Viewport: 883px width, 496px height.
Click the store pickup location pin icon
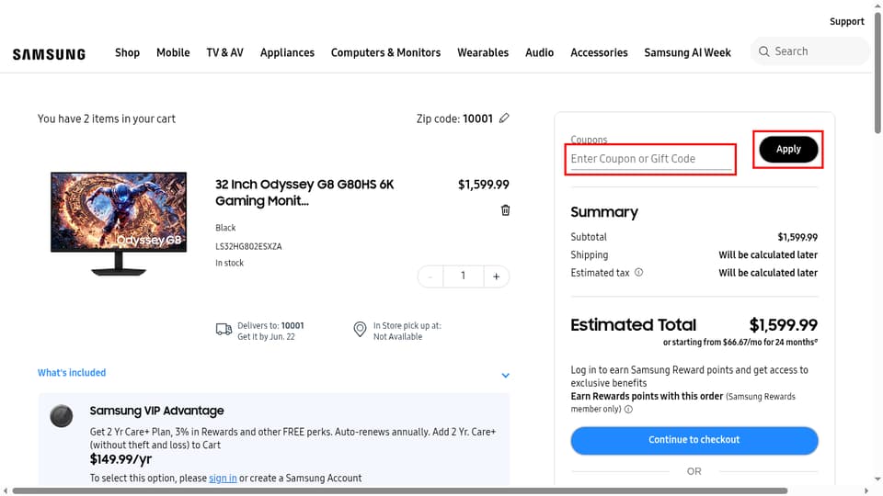pyautogui.click(x=360, y=330)
